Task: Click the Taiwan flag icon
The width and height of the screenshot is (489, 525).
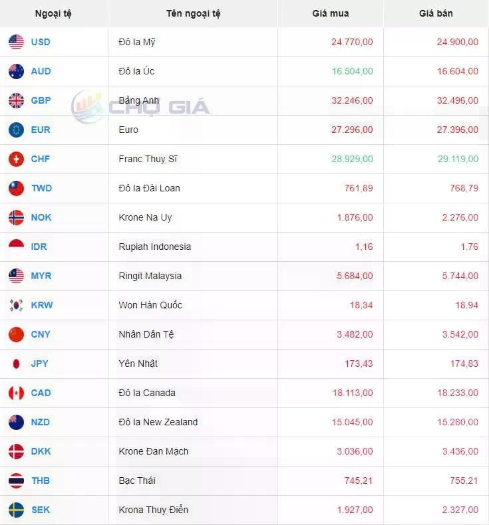Action: coord(16,188)
